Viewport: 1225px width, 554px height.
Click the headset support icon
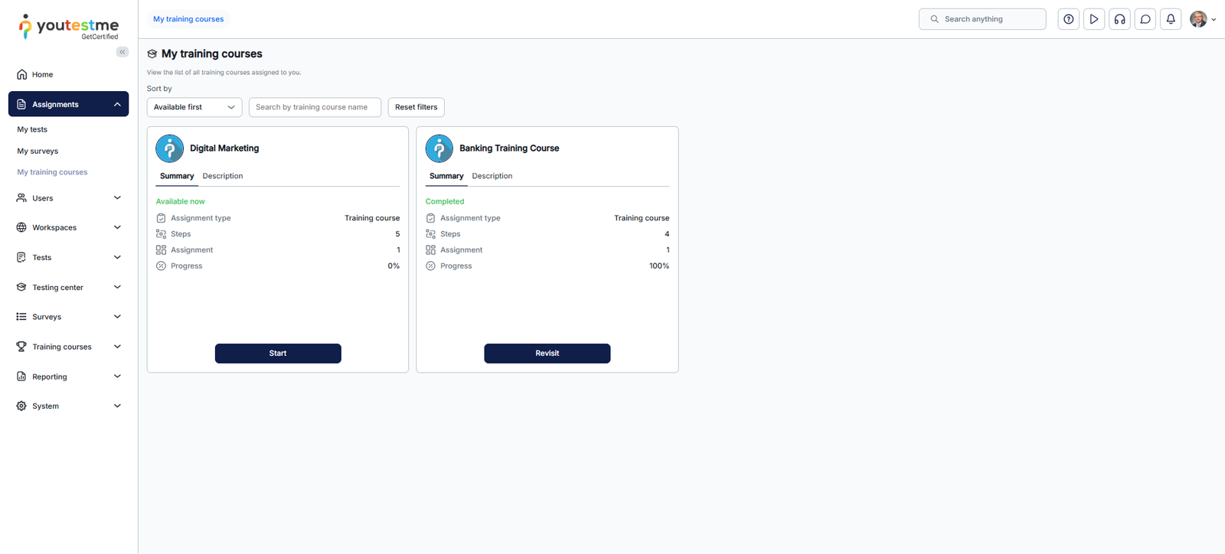point(1119,19)
